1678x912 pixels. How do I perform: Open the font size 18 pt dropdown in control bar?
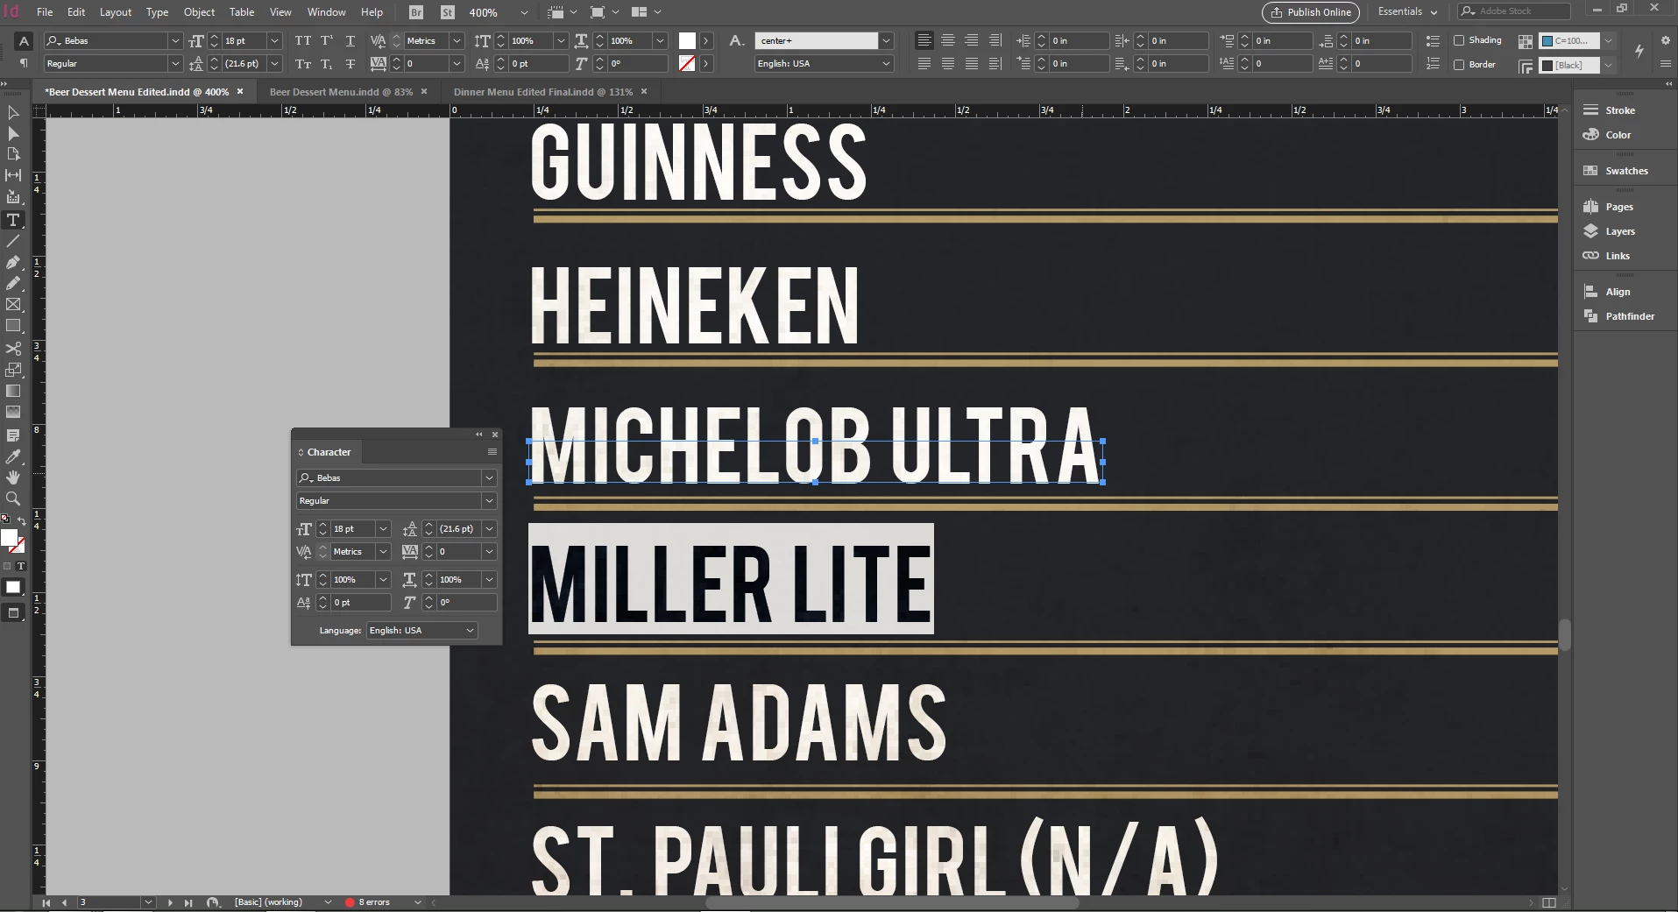(x=274, y=40)
